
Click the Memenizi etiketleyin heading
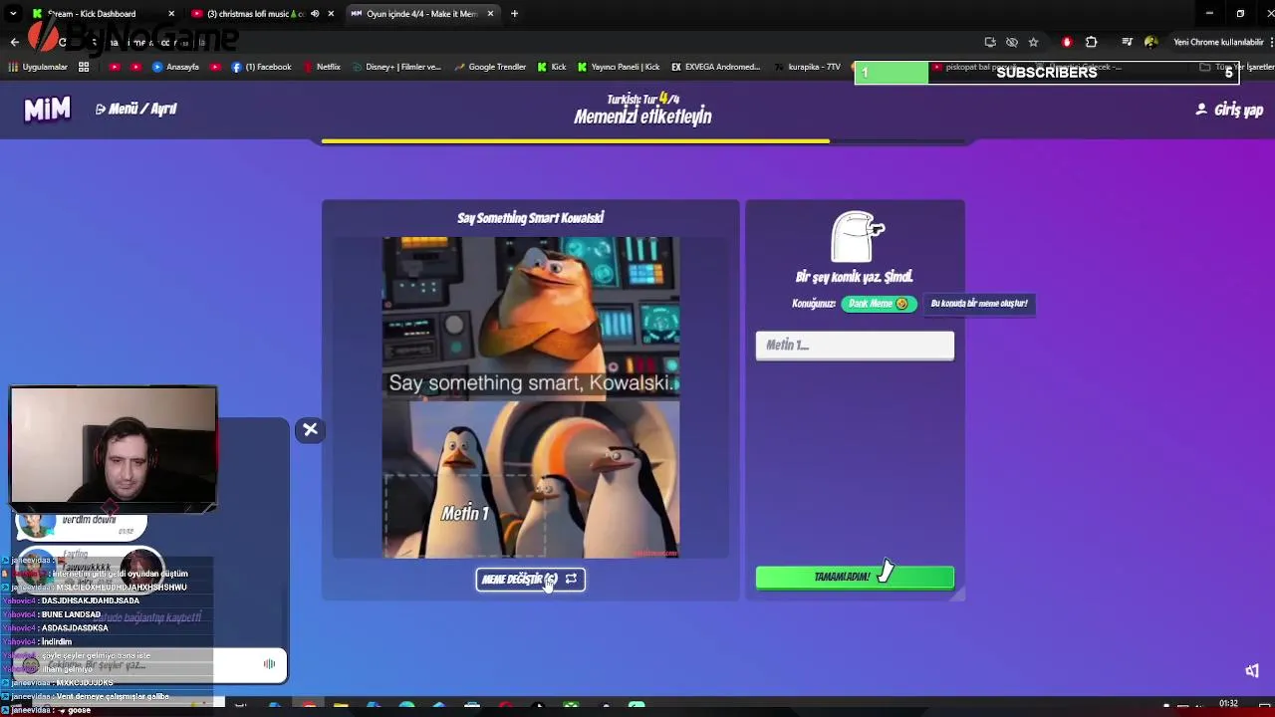pyautogui.click(x=642, y=117)
